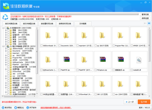The width and height of the screenshot is (152, 110).
Task: Open the official website icon
Action: pos(2,107)
